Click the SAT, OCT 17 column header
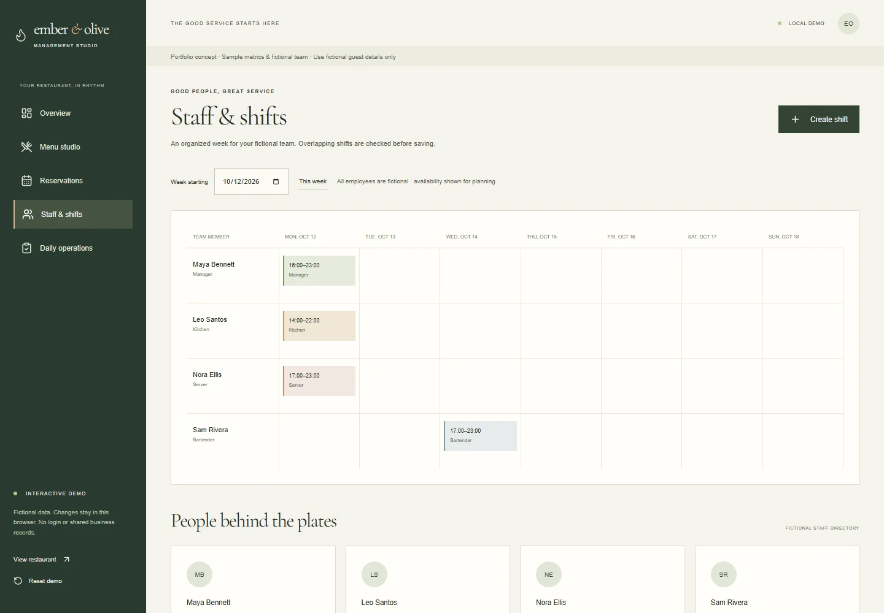The image size is (884, 613). (x=702, y=237)
